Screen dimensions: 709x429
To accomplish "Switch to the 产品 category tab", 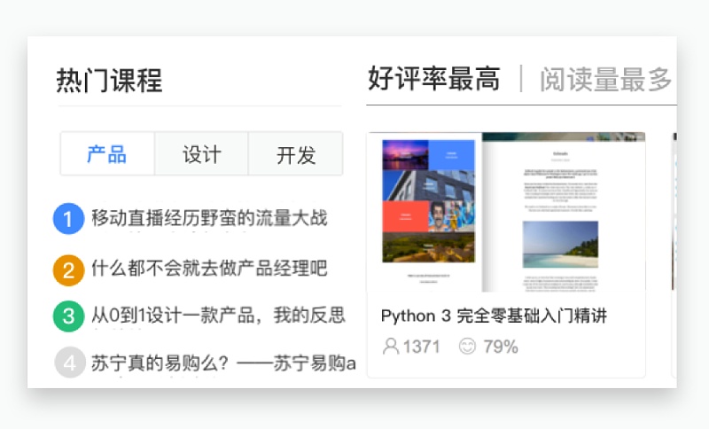I will [107, 154].
